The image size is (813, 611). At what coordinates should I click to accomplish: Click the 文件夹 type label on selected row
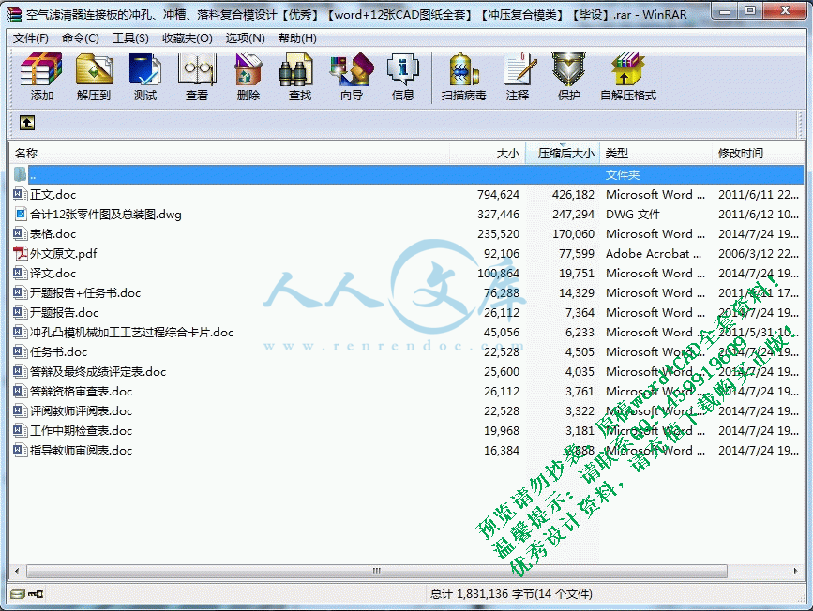pos(623,174)
